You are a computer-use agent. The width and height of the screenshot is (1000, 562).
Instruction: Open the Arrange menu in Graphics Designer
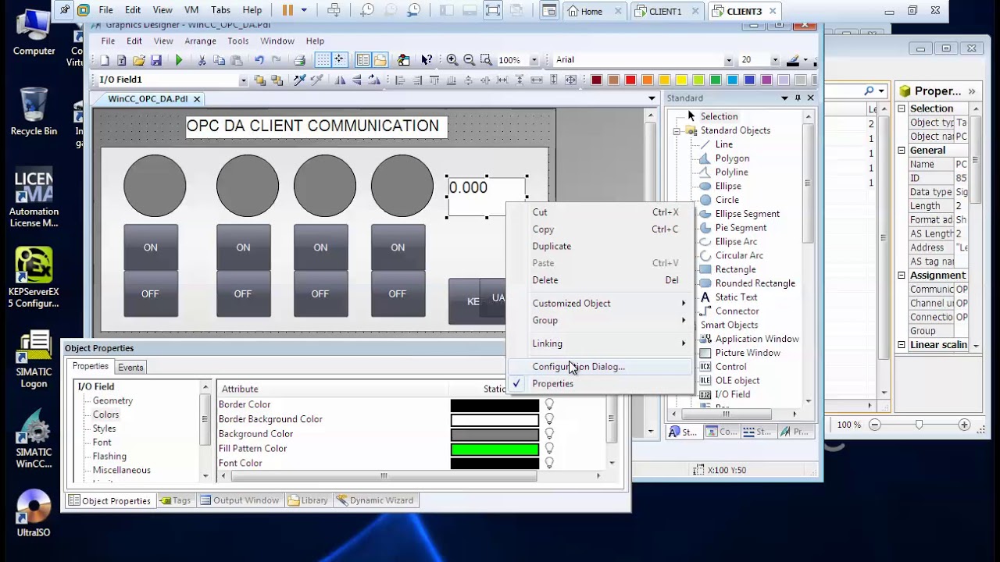point(200,41)
